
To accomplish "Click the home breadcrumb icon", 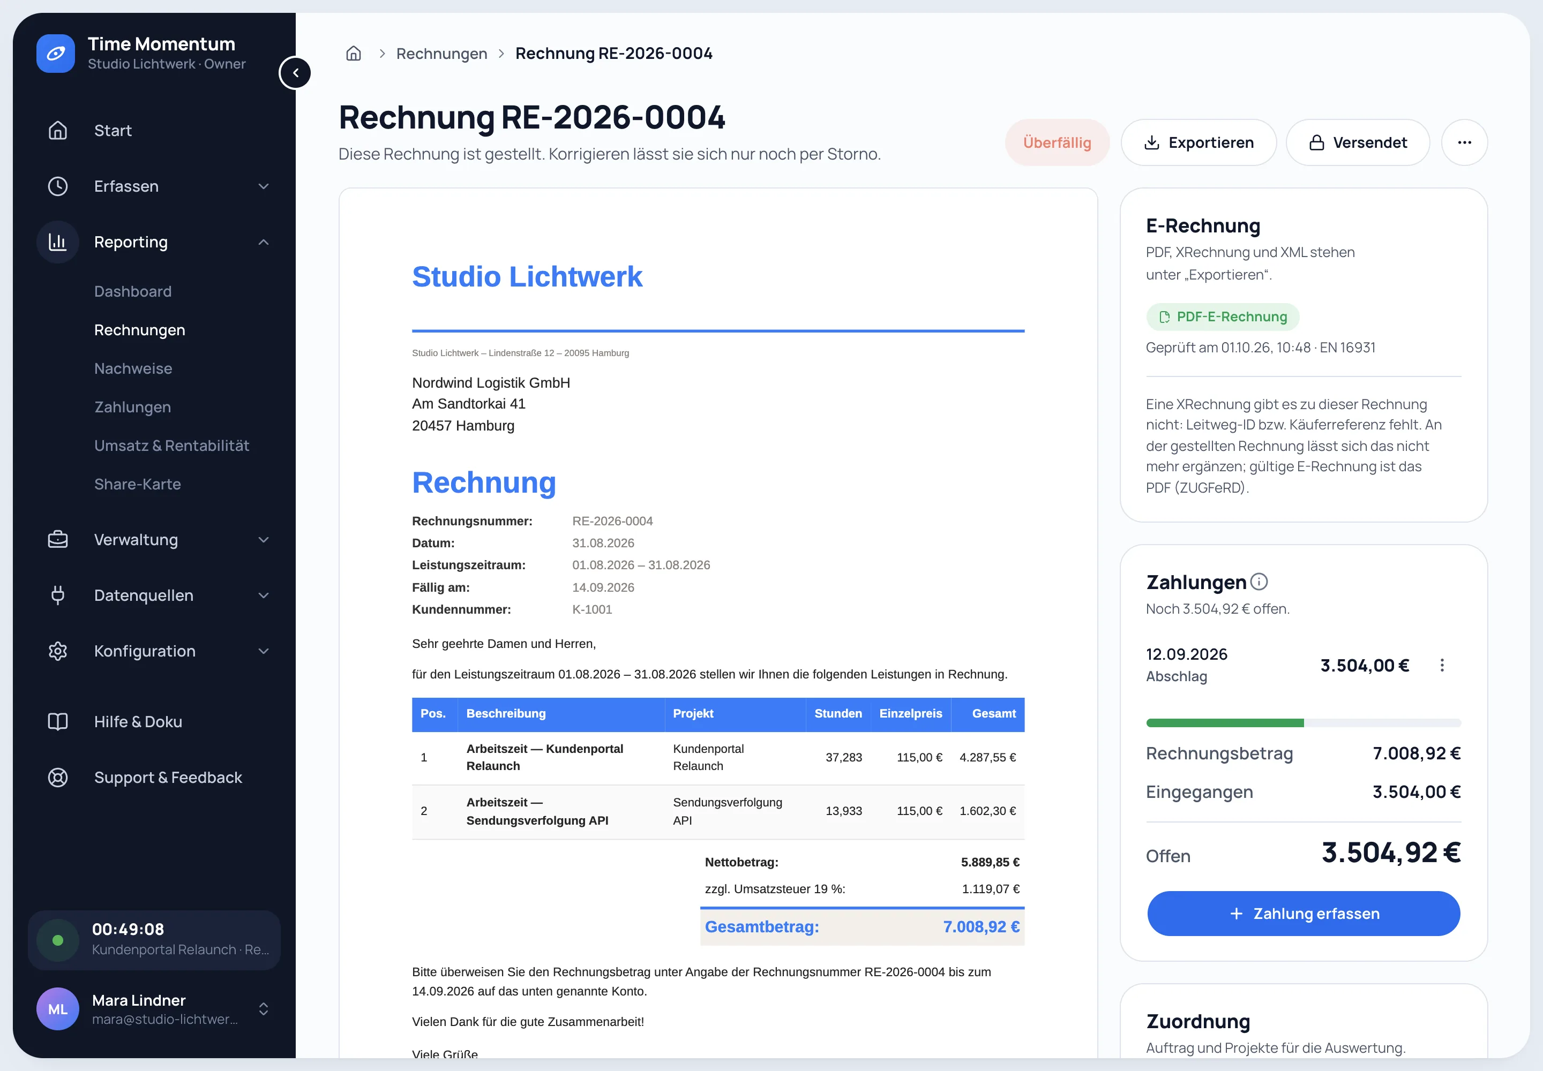I will [x=354, y=53].
